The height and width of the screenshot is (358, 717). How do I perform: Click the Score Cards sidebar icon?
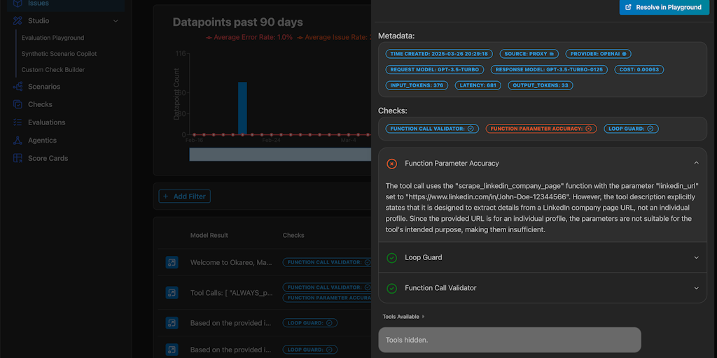click(18, 158)
